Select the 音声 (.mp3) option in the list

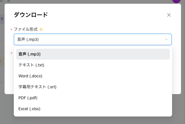[x=93, y=54]
